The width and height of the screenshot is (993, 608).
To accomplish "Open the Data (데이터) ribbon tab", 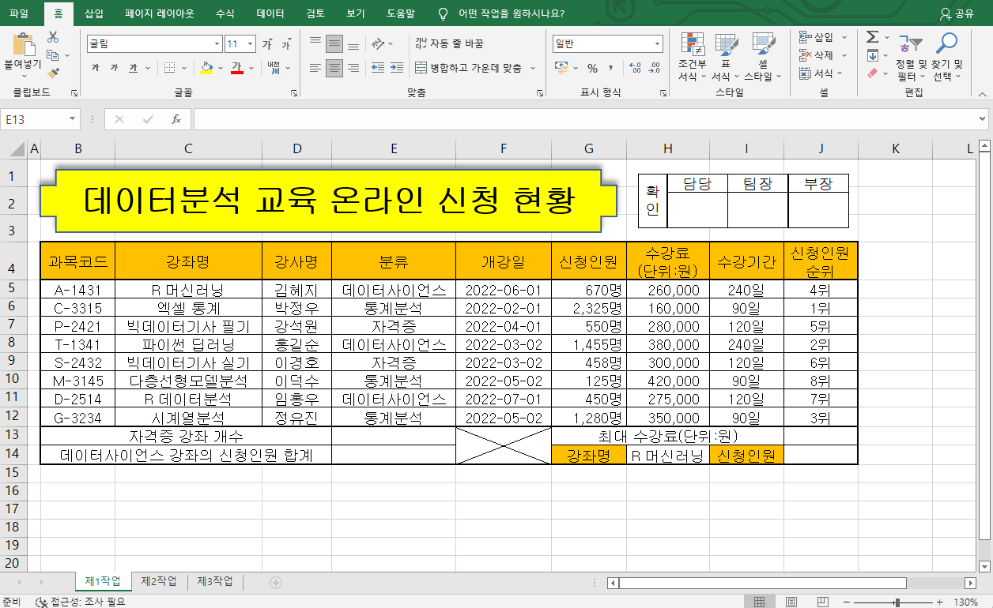I will [270, 13].
